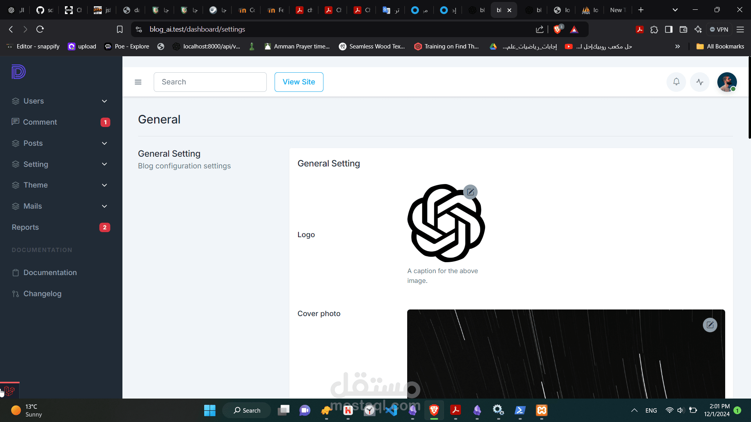Click the activity pulse icon
This screenshot has width=751, height=422.
tap(699, 82)
